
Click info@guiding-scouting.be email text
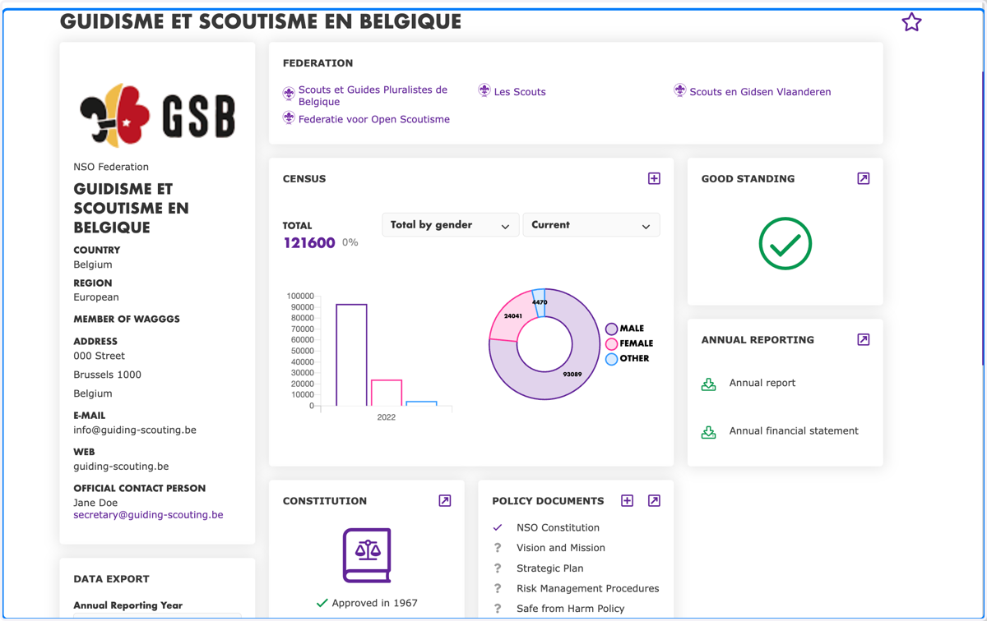tap(135, 430)
